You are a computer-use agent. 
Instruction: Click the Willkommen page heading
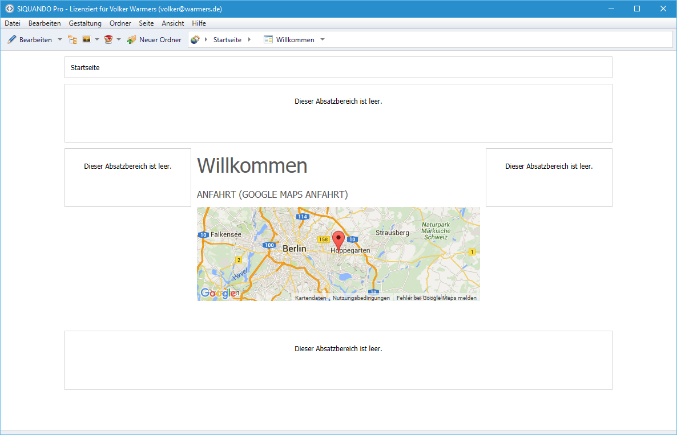click(252, 165)
